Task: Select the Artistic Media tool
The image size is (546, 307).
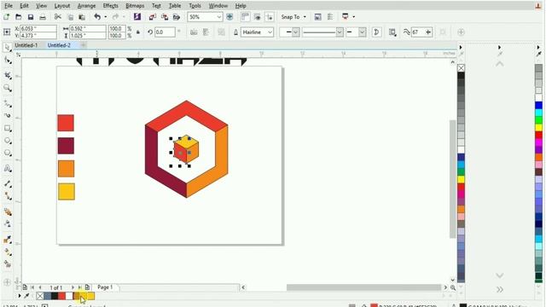Action: click(x=8, y=116)
